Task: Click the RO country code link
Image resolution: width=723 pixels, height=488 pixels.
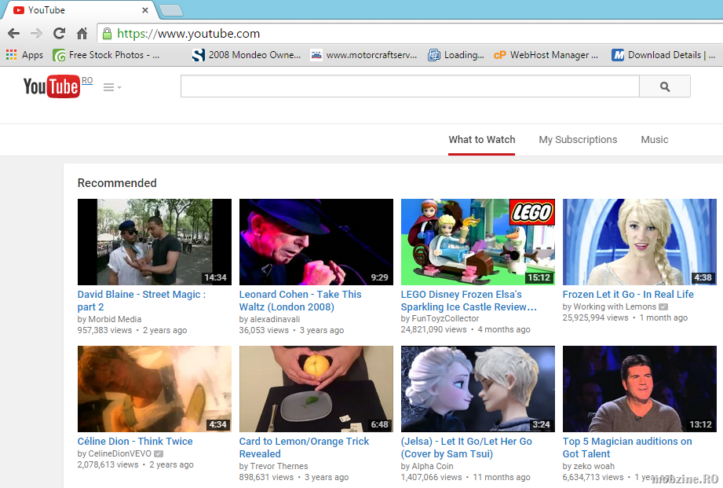Action: 87,80
